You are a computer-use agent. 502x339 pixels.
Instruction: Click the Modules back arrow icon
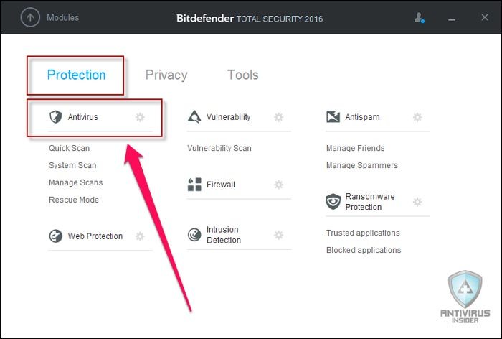tap(29, 17)
